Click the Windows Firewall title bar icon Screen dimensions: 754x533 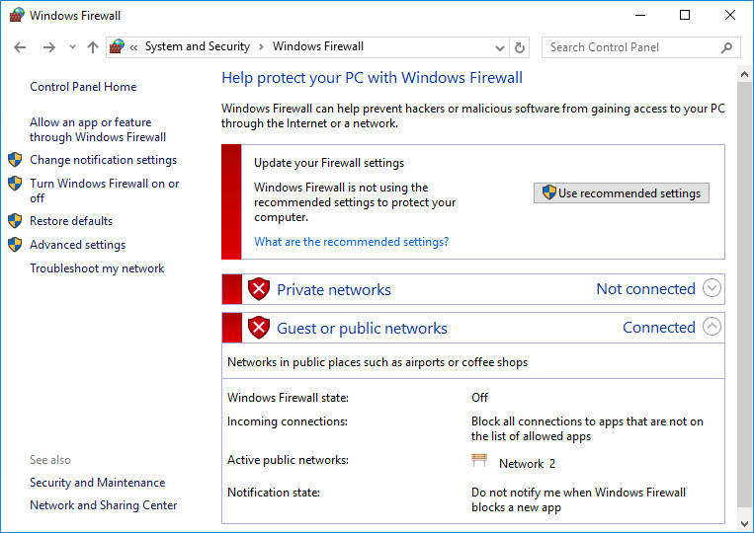17,15
